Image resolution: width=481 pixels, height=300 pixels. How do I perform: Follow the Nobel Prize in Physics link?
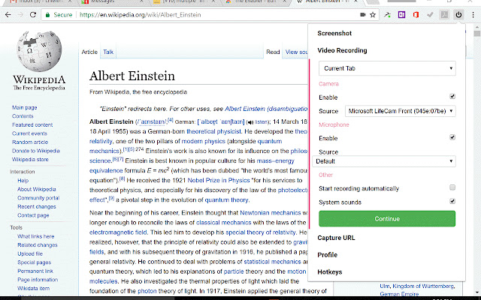(219, 180)
